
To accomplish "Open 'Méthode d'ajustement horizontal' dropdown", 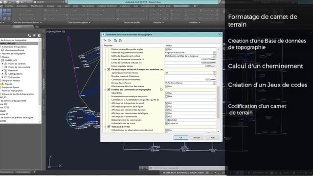I will 215,53.
